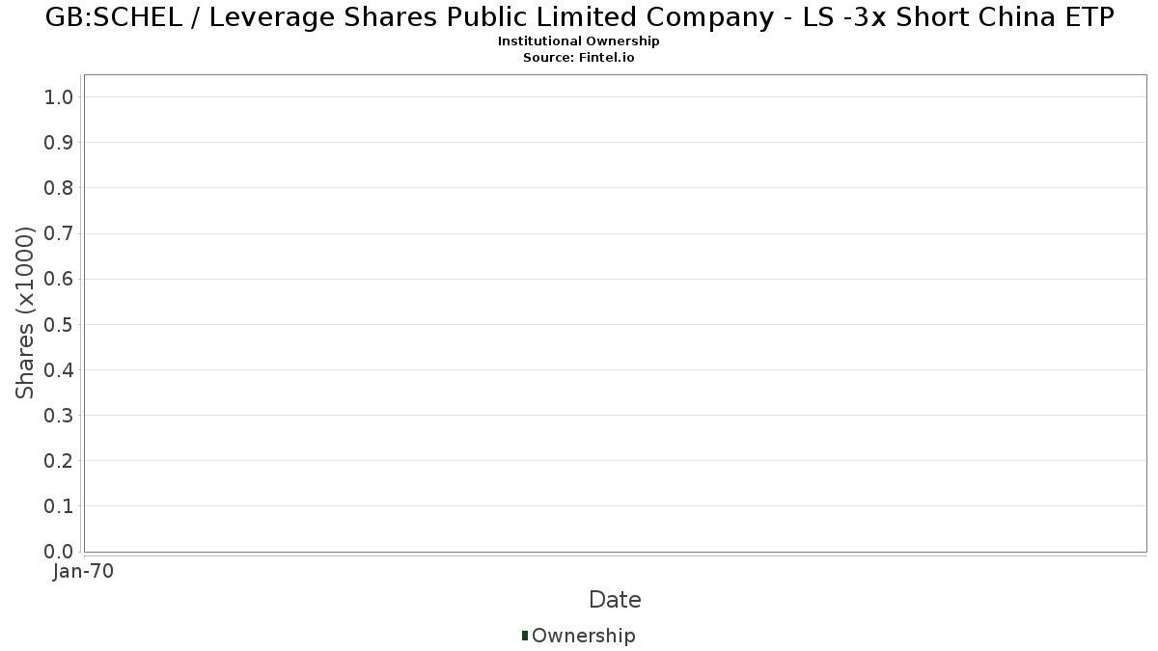Click the Source: Fintel.io text
Image resolution: width=1158 pixels, height=651 pixels.
(x=579, y=57)
